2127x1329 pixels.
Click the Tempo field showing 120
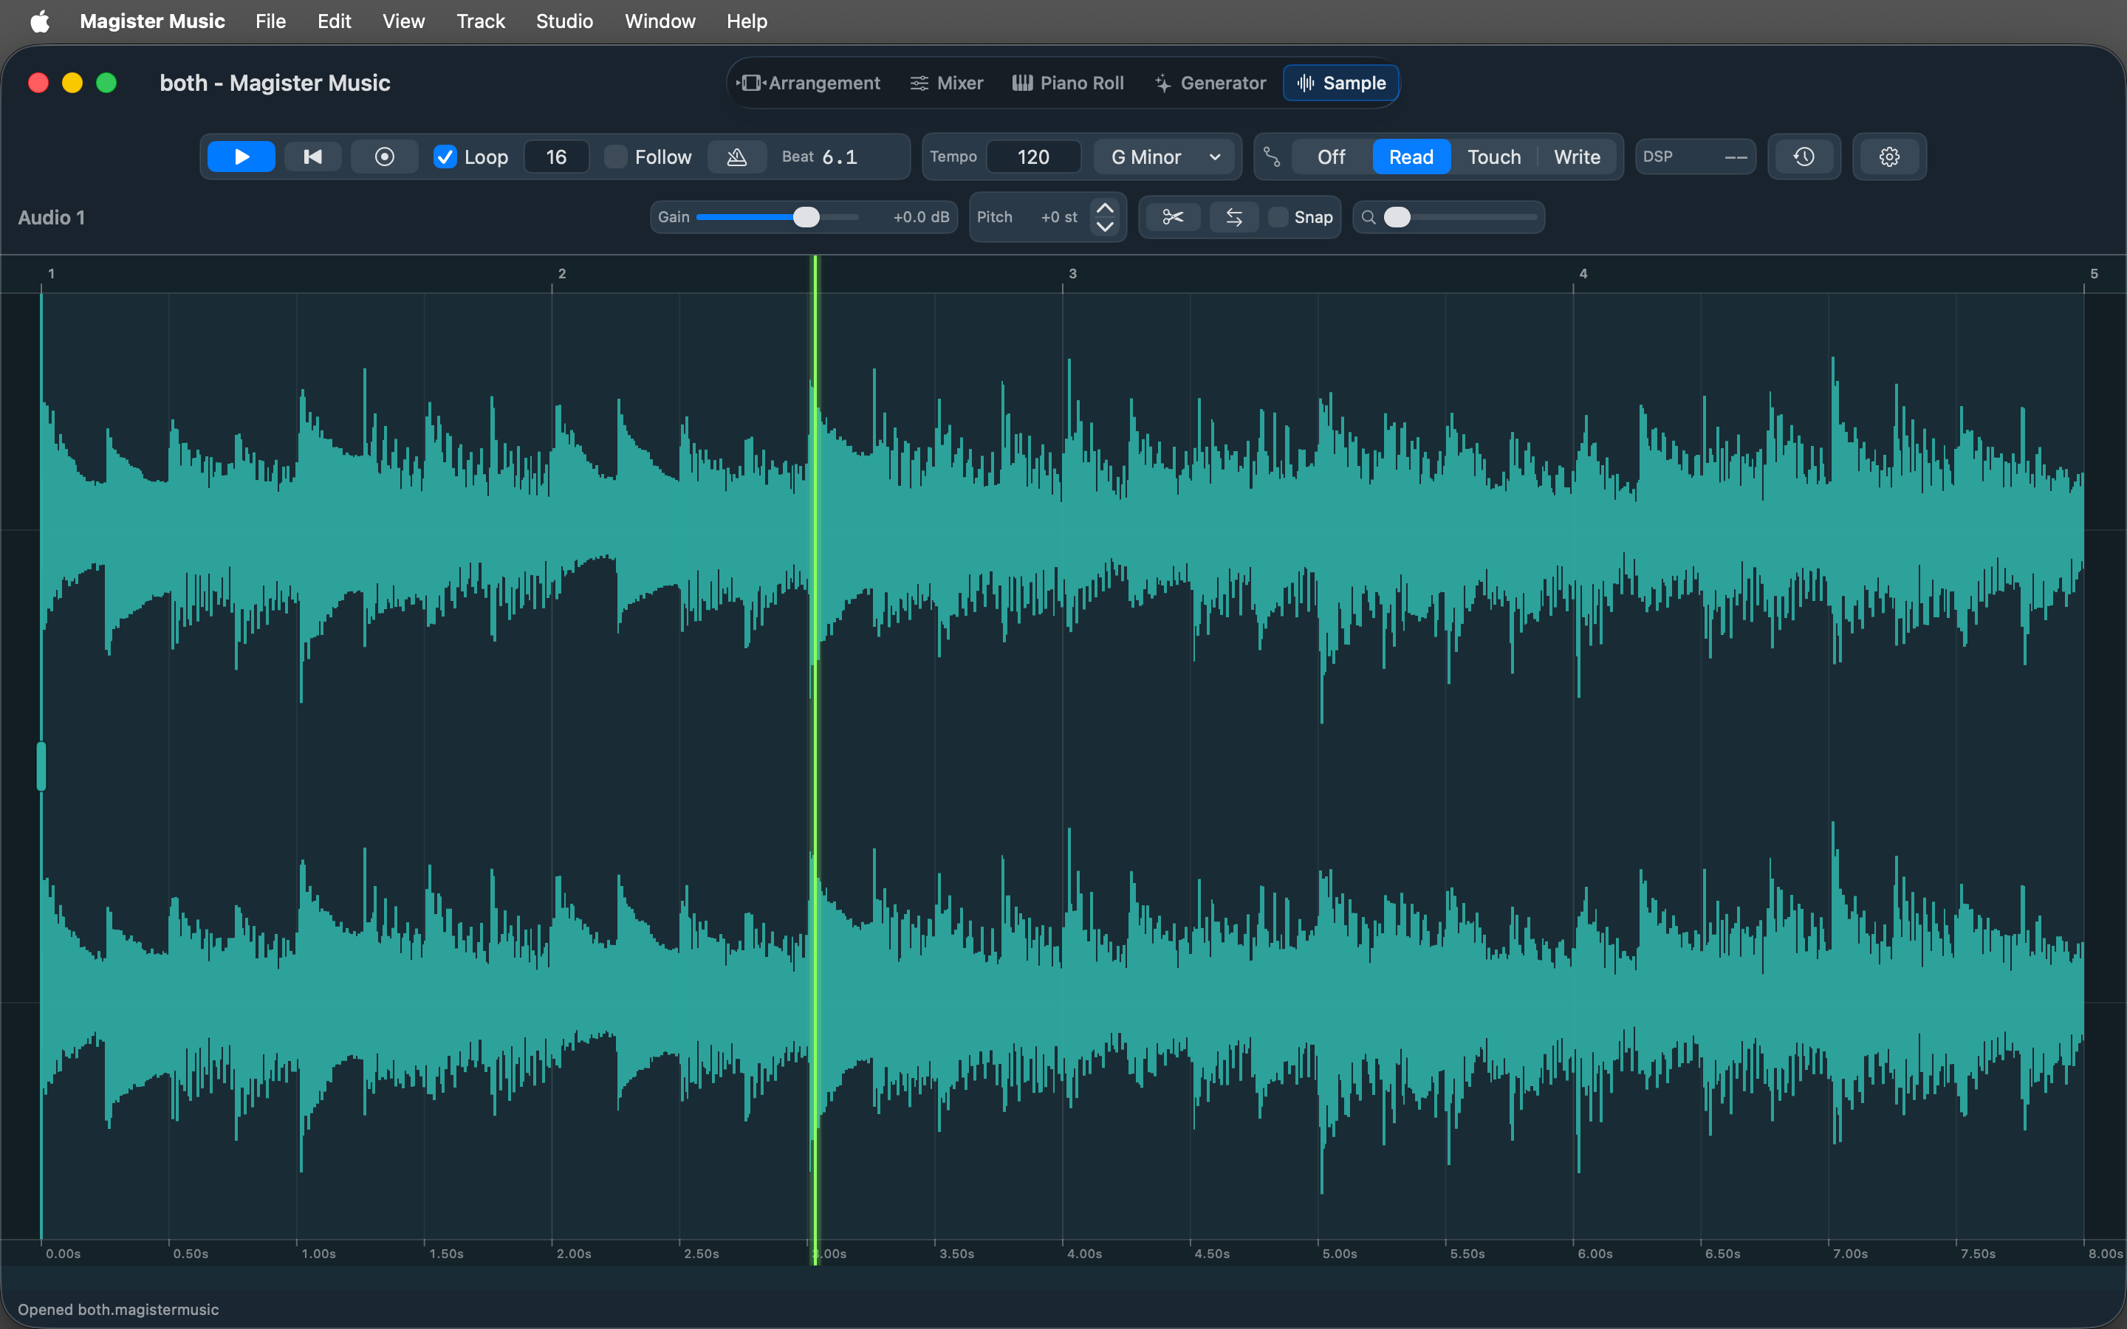pos(1034,157)
